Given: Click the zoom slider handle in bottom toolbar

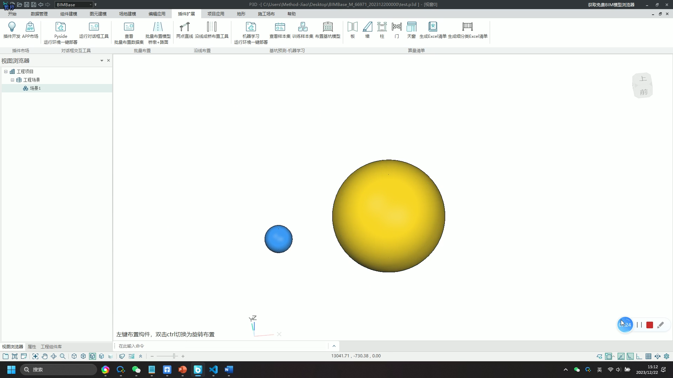Looking at the screenshot, I should tap(174, 356).
